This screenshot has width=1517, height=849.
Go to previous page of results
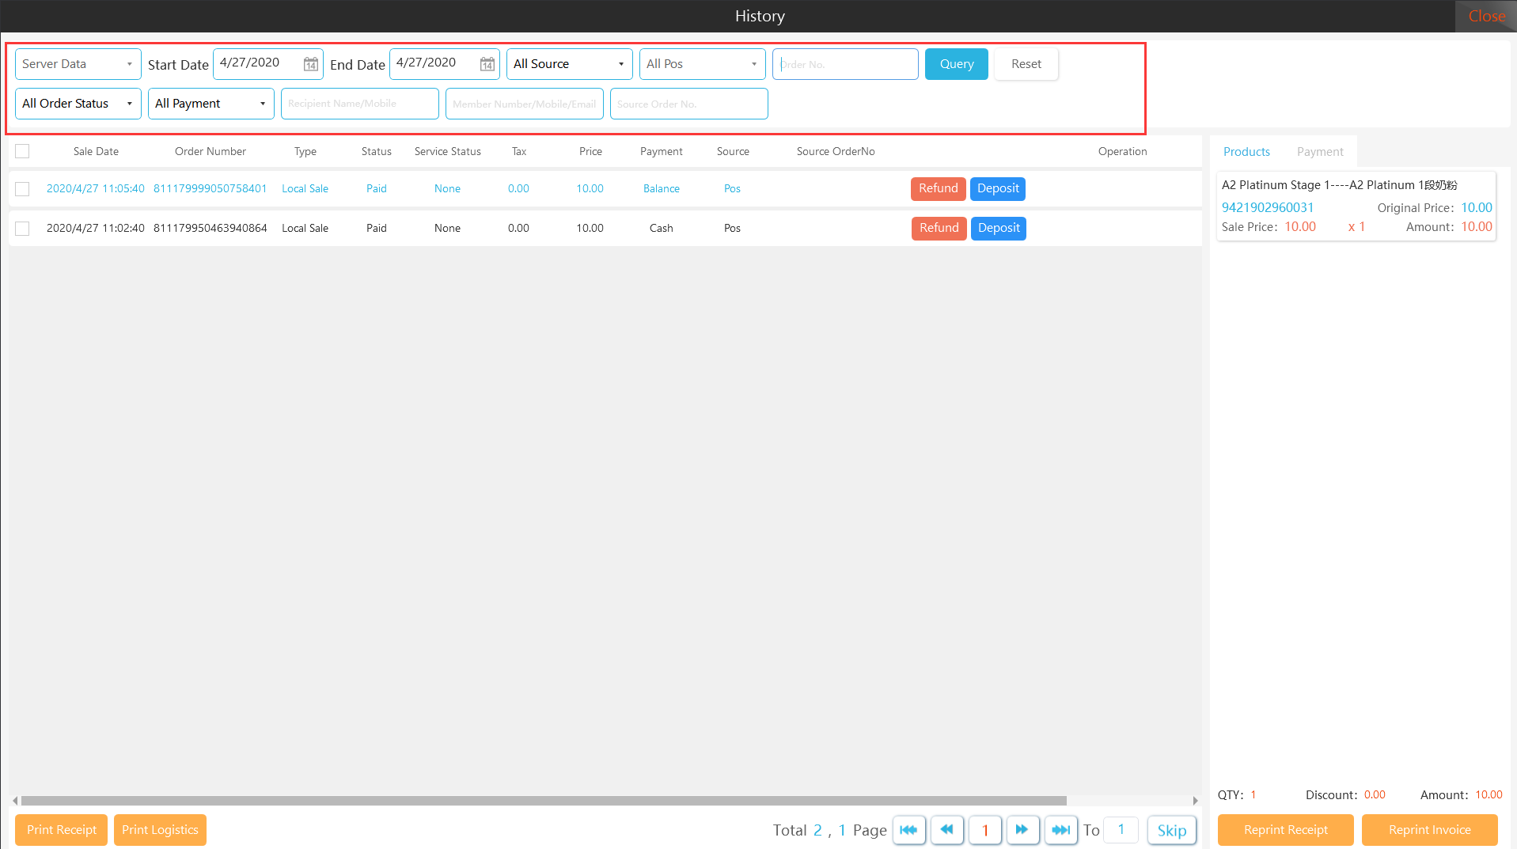click(x=946, y=830)
